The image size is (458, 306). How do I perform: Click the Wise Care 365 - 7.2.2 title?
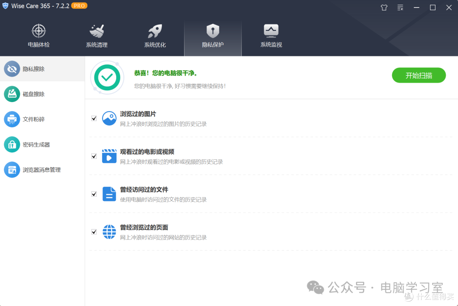(40, 6)
